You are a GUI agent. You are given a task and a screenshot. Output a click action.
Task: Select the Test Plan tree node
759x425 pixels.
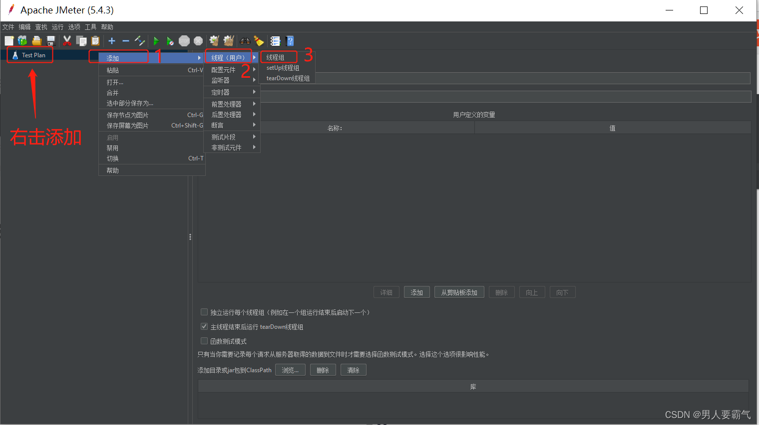33,55
